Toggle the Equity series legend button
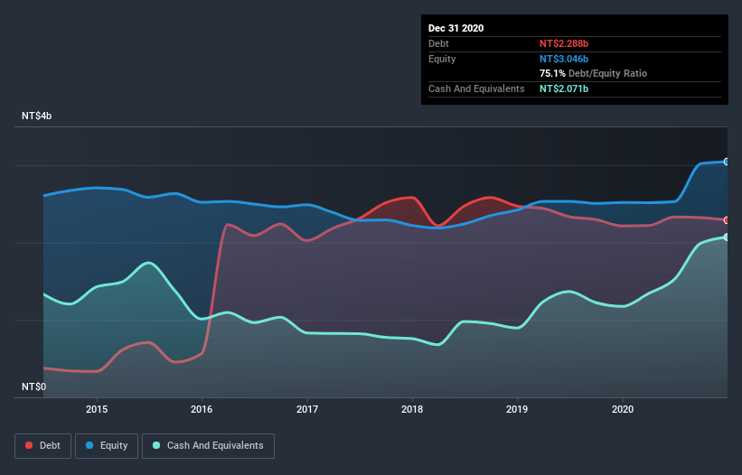The width and height of the screenshot is (742, 475). coord(107,446)
